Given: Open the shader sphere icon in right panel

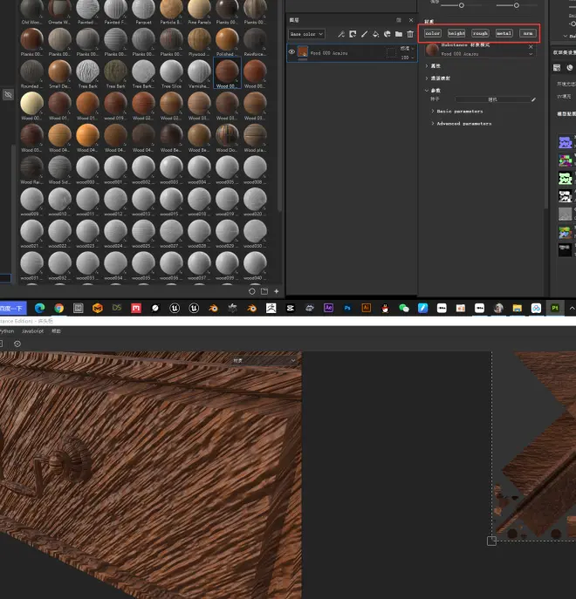Looking at the screenshot, I should pos(570,68).
